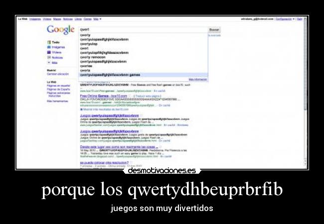Select Vídeos label in the left sidebar
Viewport: 324px width, 224px height.
(x=57, y=52)
